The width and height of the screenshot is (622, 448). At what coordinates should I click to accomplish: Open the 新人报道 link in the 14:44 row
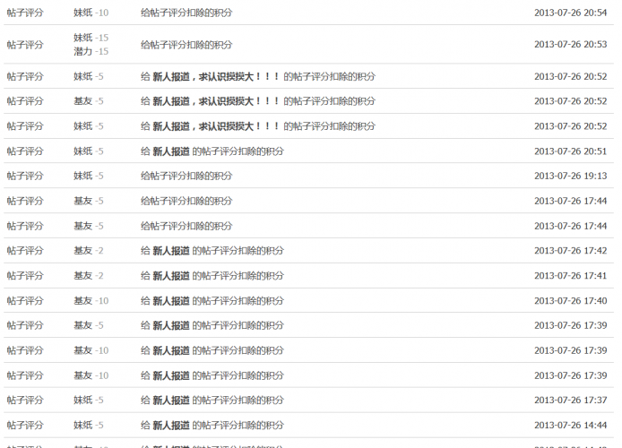(x=170, y=425)
